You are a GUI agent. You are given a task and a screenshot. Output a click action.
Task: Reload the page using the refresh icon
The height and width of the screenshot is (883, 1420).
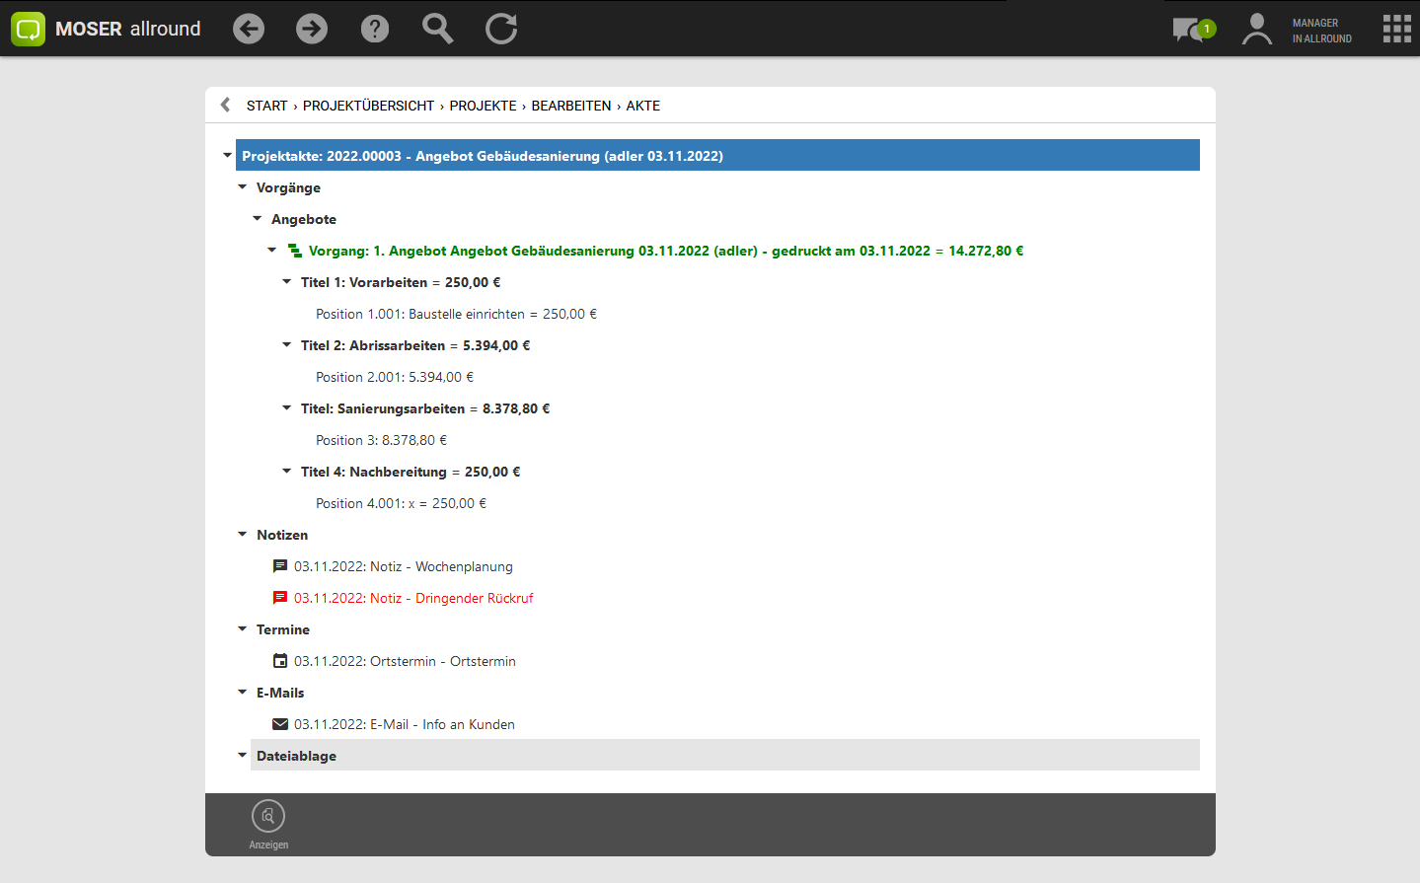point(501,29)
